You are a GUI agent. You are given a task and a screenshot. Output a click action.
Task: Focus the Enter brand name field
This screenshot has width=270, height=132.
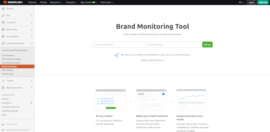point(119,45)
